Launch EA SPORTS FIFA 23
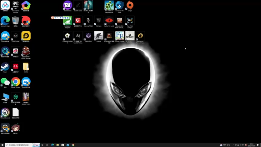The height and width of the screenshot is (147, 261). click(x=130, y=37)
